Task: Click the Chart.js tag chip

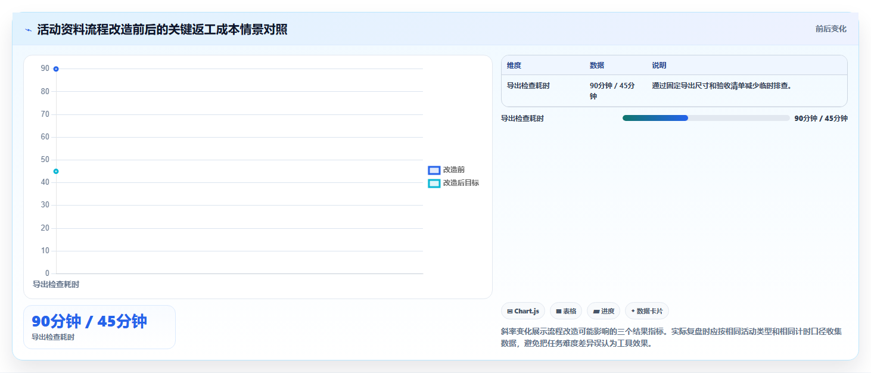Action: 523,311
